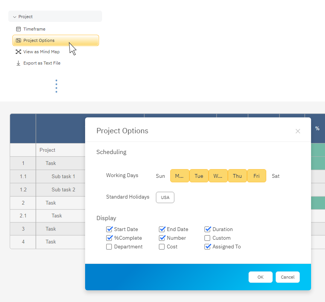Select the Export as Text File option

point(41,63)
